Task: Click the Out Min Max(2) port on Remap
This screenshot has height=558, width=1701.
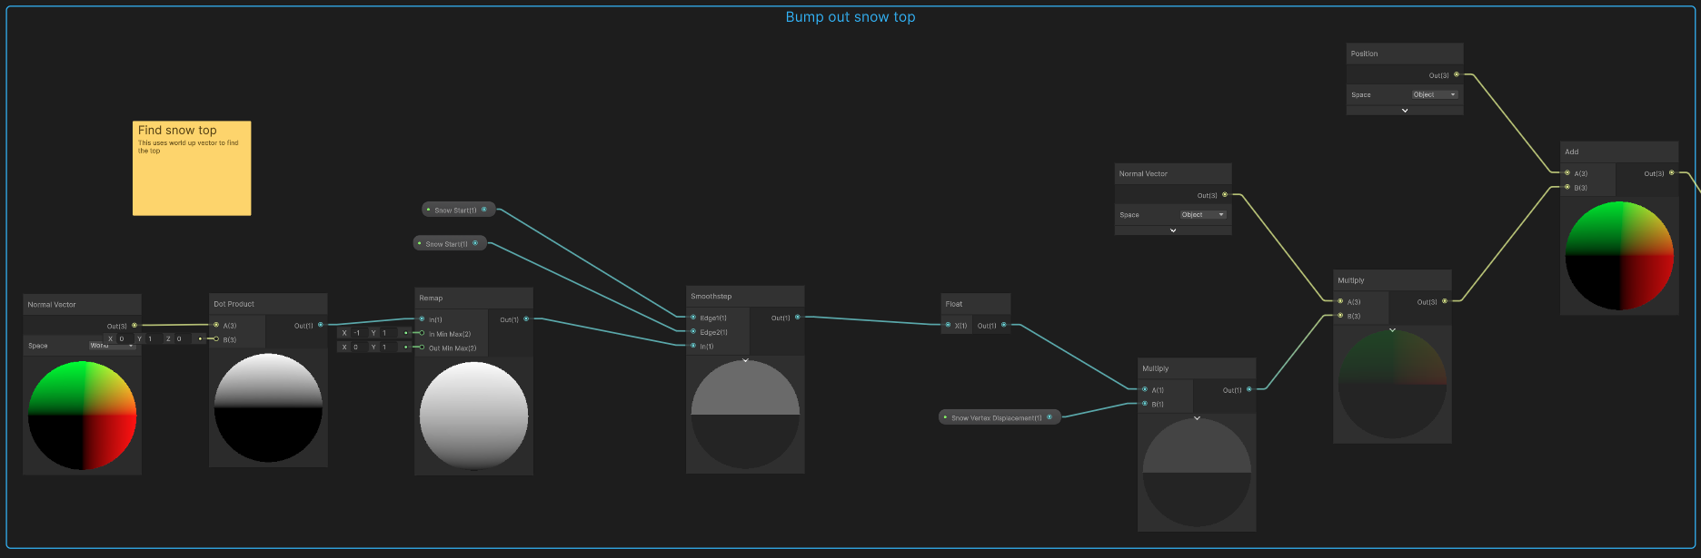Action: point(422,347)
